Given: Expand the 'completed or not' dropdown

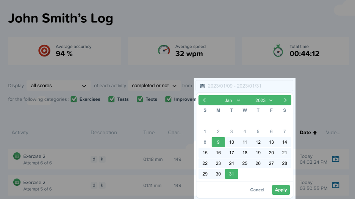Looking at the screenshot, I should 154,86.
